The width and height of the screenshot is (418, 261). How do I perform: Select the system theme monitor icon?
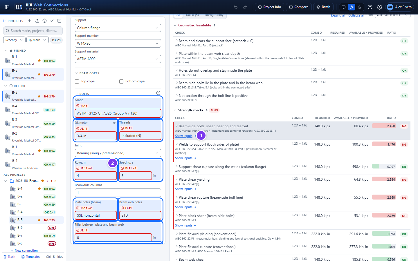pyautogui.click(x=344, y=7)
